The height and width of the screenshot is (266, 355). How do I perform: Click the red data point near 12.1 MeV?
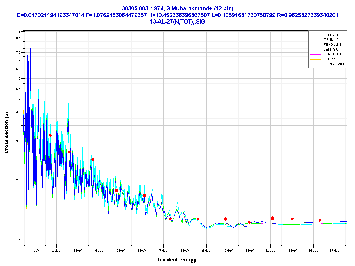[x=273, y=218]
